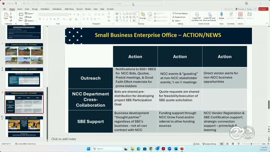This screenshot has width=270, height=152.
Task: Switch to the Slide Show tab
Action: 69,9
